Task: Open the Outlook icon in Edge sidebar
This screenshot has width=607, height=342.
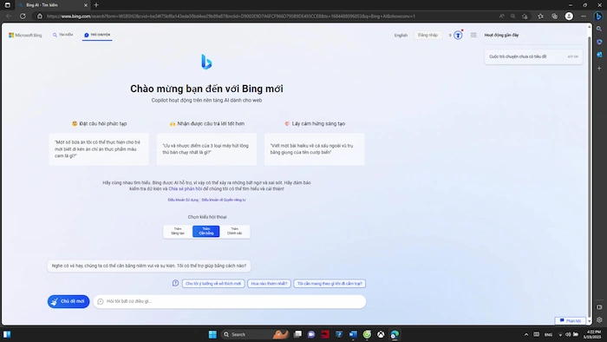Action: 599,55
